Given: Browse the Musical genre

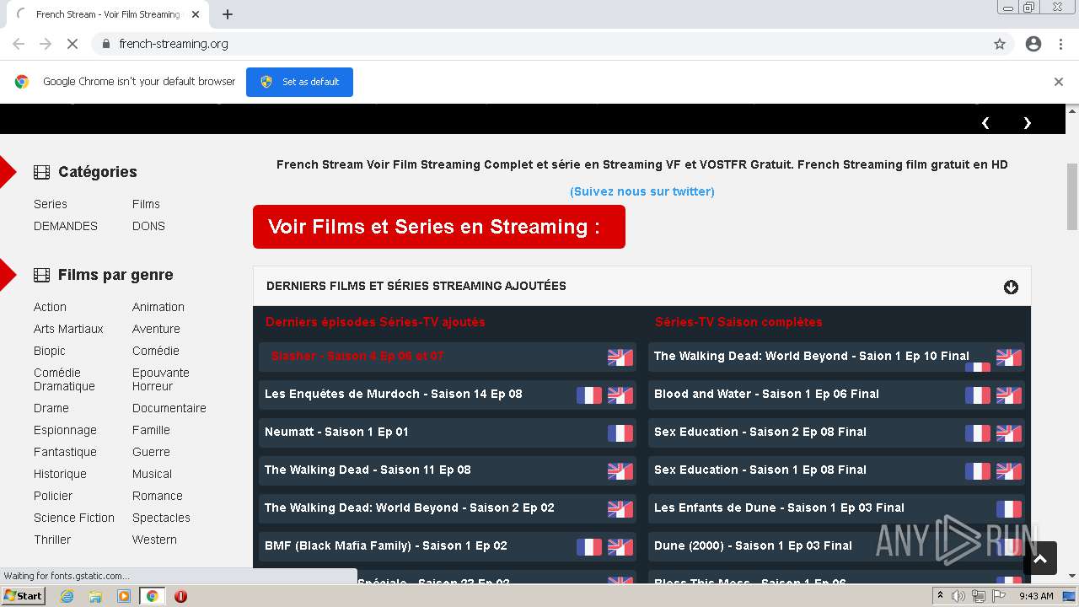Looking at the screenshot, I should 152,474.
